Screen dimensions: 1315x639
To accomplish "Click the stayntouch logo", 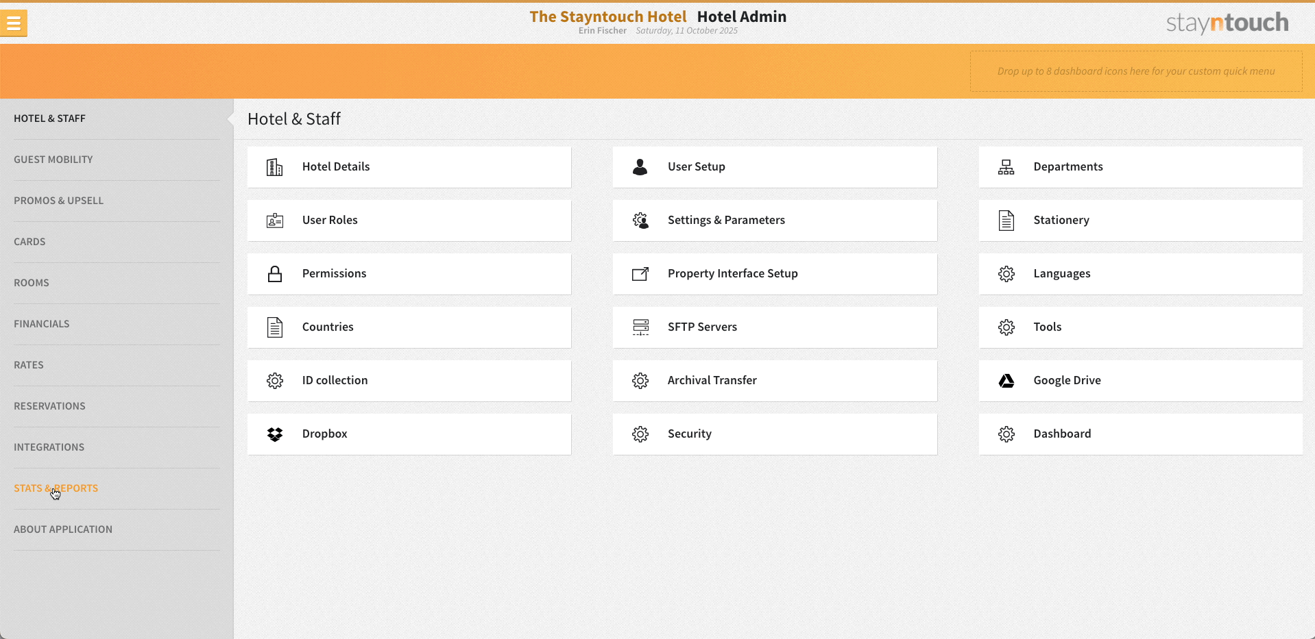I will 1227,23.
